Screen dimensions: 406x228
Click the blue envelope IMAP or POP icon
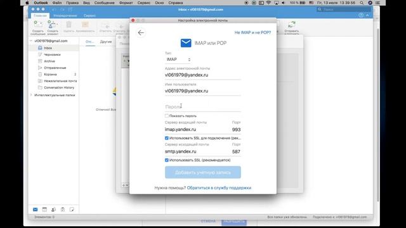(186, 43)
